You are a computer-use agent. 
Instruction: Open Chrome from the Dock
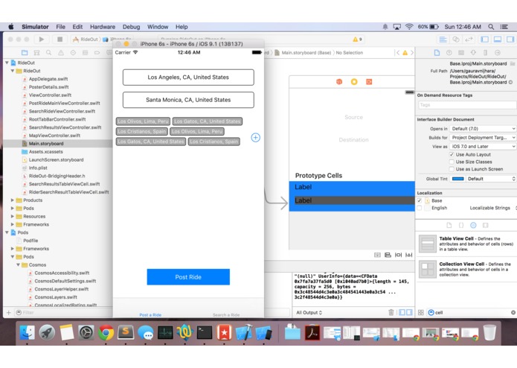[106, 332]
